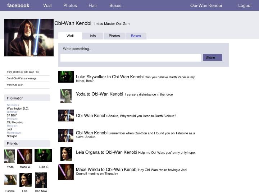View photos of Obi-Wan (13)
This screenshot has height=194, width=259.
(23, 72)
